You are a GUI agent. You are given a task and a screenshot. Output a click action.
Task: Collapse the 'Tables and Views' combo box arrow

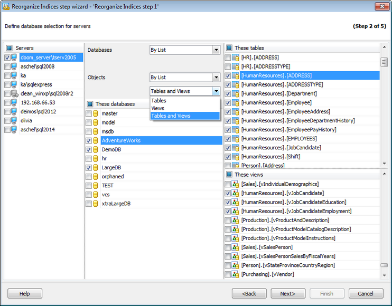(216, 91)
